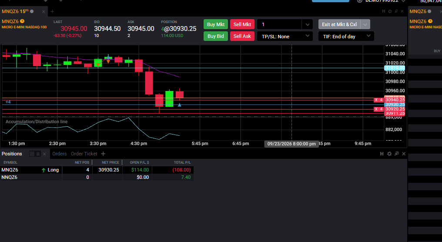Click the Buy Mkt button
The image size is (442, 242).
click(x=216, y=24)
